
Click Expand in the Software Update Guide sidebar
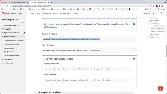23,22
